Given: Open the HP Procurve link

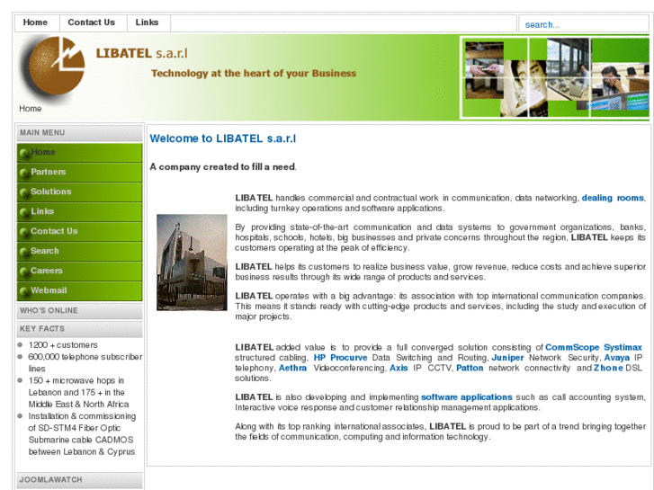Looking at the screenshot, I should tap(340, 358).
